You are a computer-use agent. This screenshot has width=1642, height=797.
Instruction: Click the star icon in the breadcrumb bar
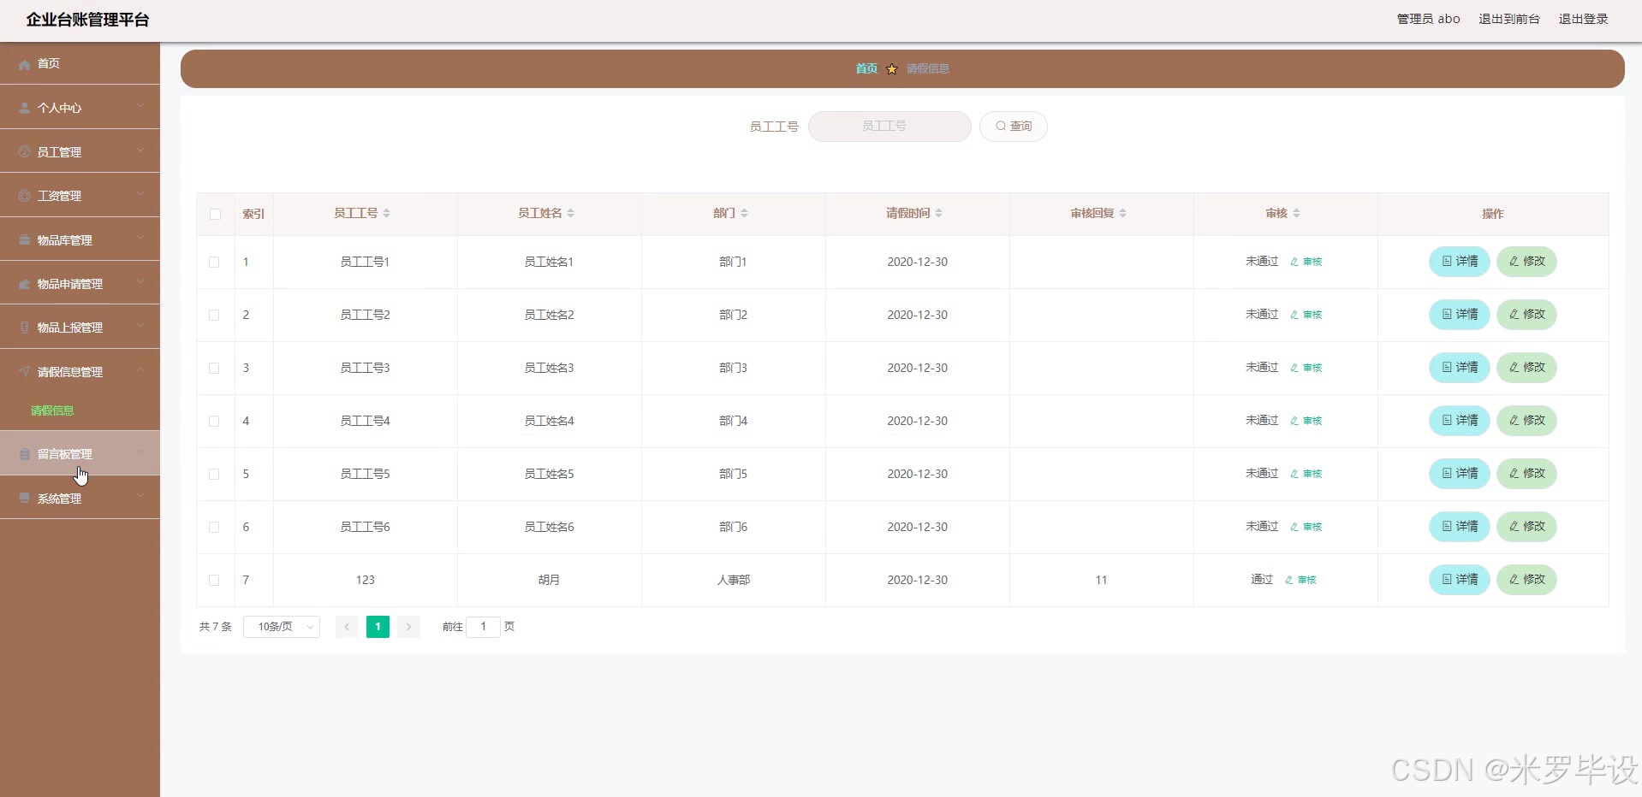[892, 68]
